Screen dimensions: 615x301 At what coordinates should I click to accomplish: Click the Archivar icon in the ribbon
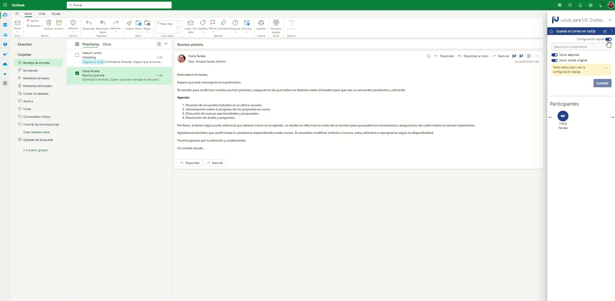coord(59,23)
